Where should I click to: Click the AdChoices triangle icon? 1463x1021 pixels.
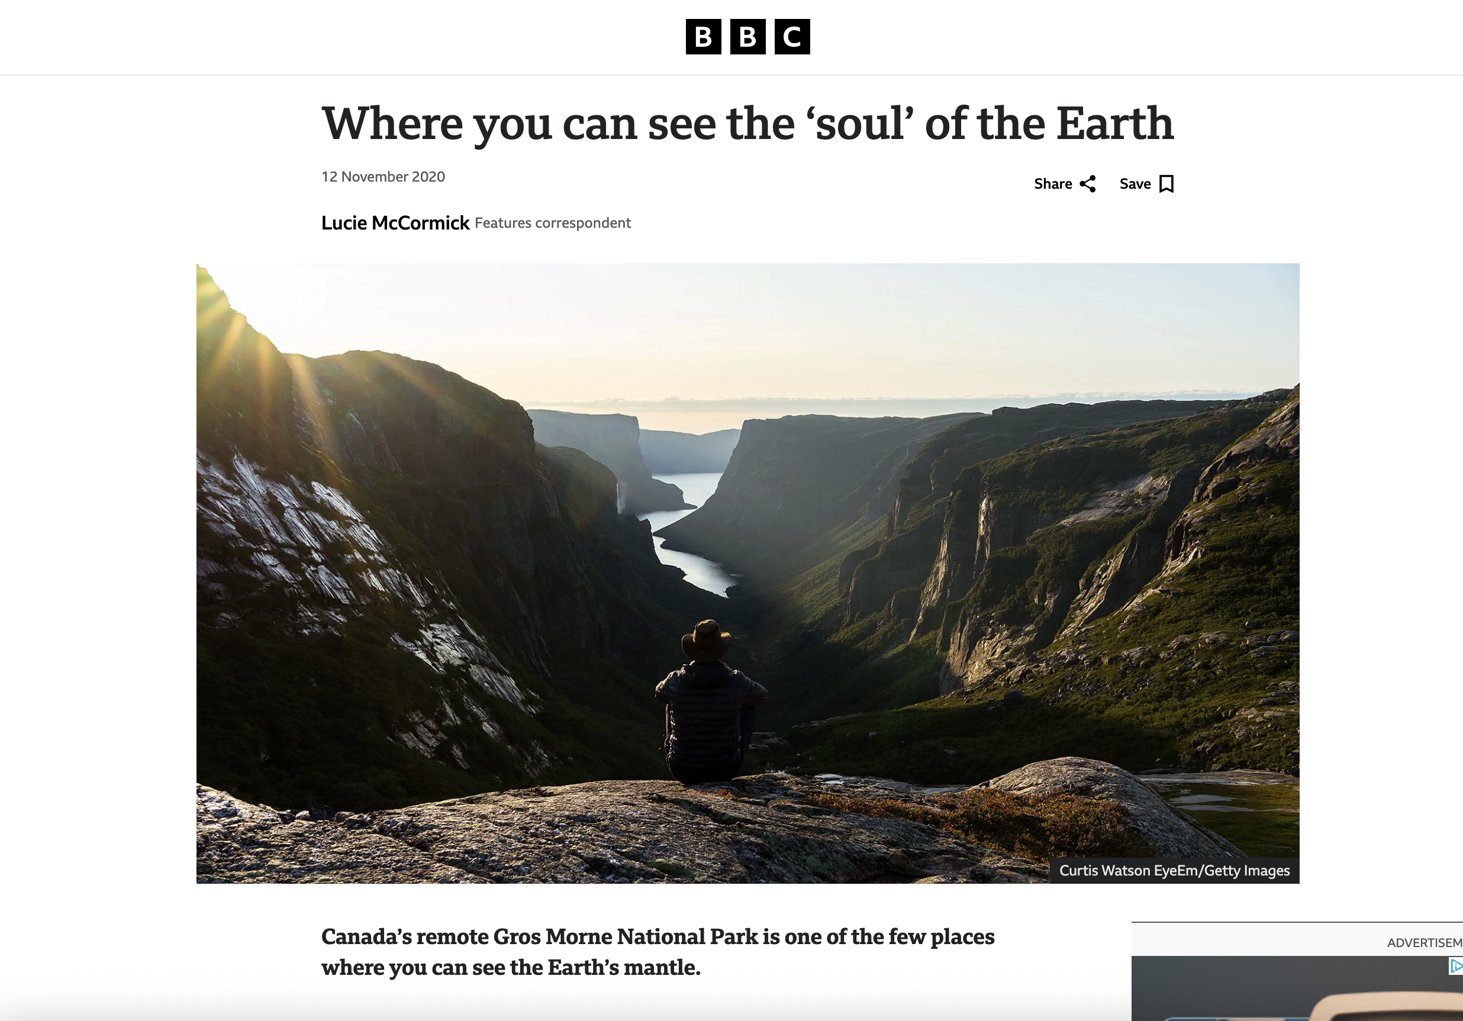(x=1455, y=966)
